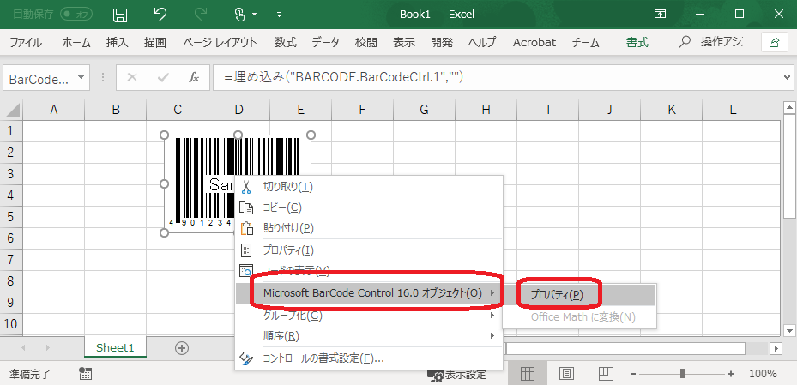Click the macro record status icon
Viewport: 797px width, 385px height.
(86, 375)
